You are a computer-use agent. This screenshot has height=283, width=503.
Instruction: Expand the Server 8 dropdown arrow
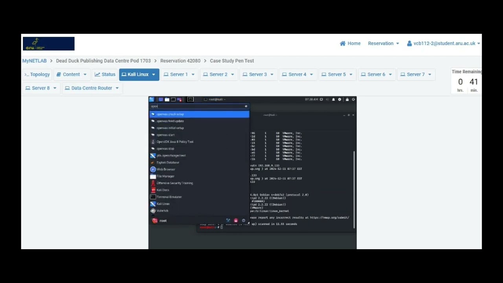[x=55, y=88]
